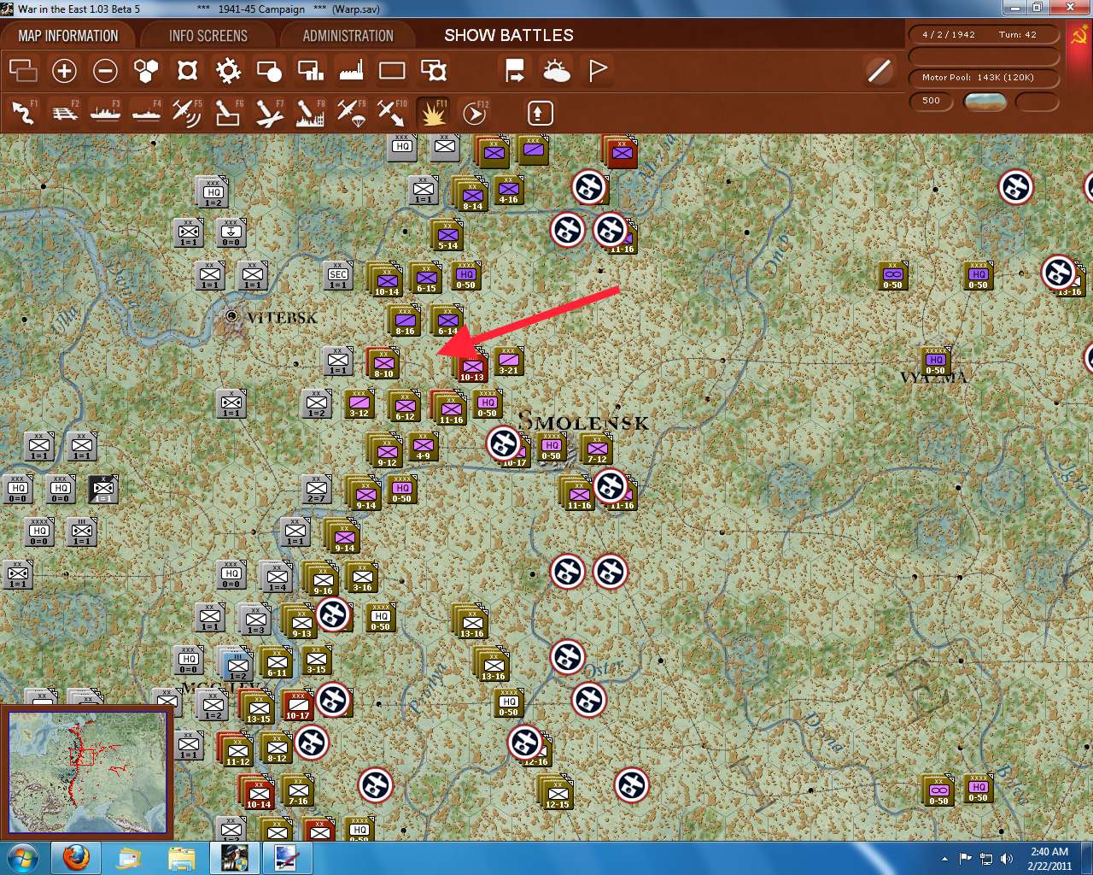Select the F9 air transport mode icon
The image size is (1093, 875).
point(351,113)
